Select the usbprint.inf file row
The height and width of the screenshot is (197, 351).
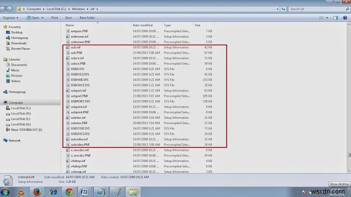(139, 107)
